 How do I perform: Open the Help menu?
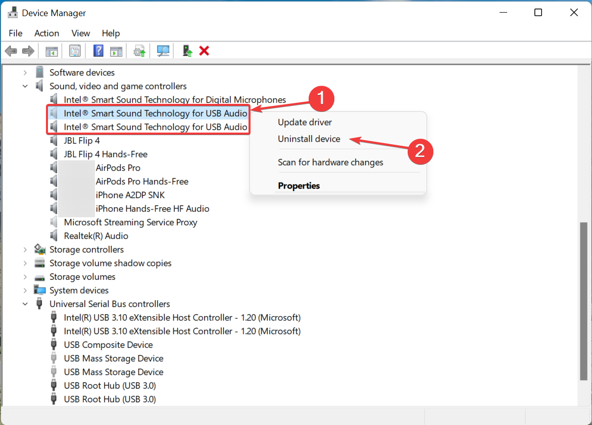[x=111, y=33]
